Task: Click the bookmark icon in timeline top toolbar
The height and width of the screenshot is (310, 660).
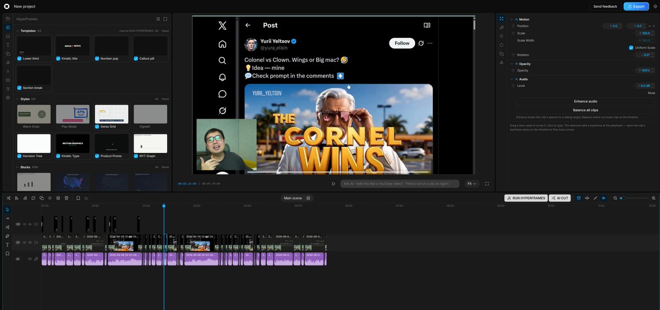Action: tap(78, 198)
